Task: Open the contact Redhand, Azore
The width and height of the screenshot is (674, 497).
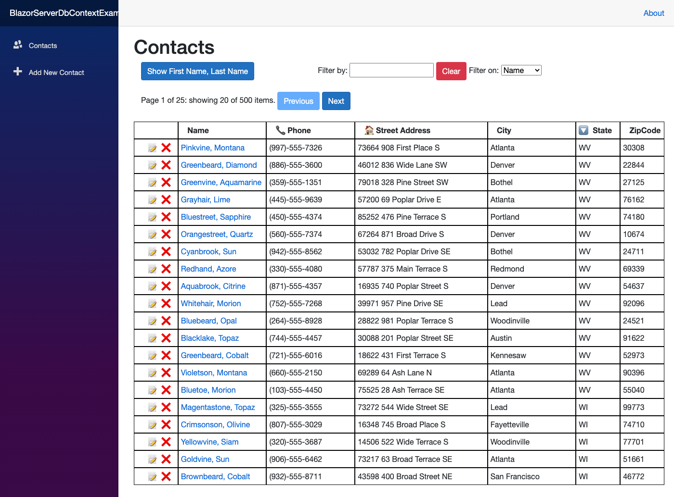Action: point(208,269)
